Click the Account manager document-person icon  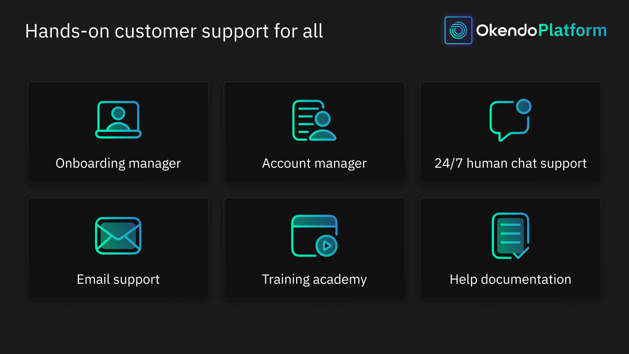point(314,120)
